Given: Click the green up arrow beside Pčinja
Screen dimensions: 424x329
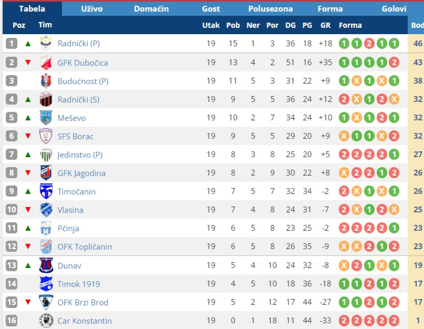Looking at the screenshot, I should pyautogui.click(x=28, y=228).
